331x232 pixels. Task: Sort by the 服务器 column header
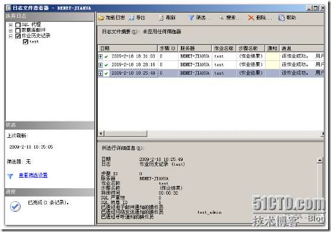(x=195, y=49)
